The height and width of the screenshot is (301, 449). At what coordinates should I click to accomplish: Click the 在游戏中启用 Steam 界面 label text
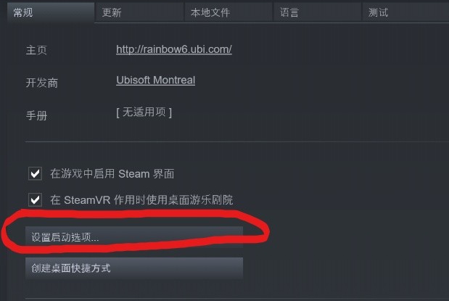(112, 173)
